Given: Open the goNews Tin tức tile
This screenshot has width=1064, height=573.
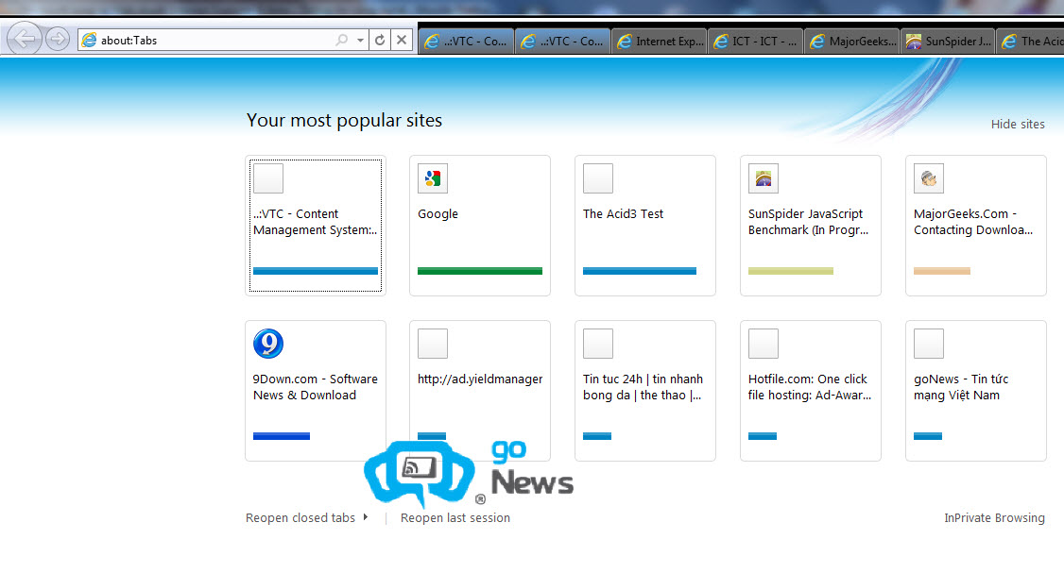Looking at the screenshot, I should [976, 391].
